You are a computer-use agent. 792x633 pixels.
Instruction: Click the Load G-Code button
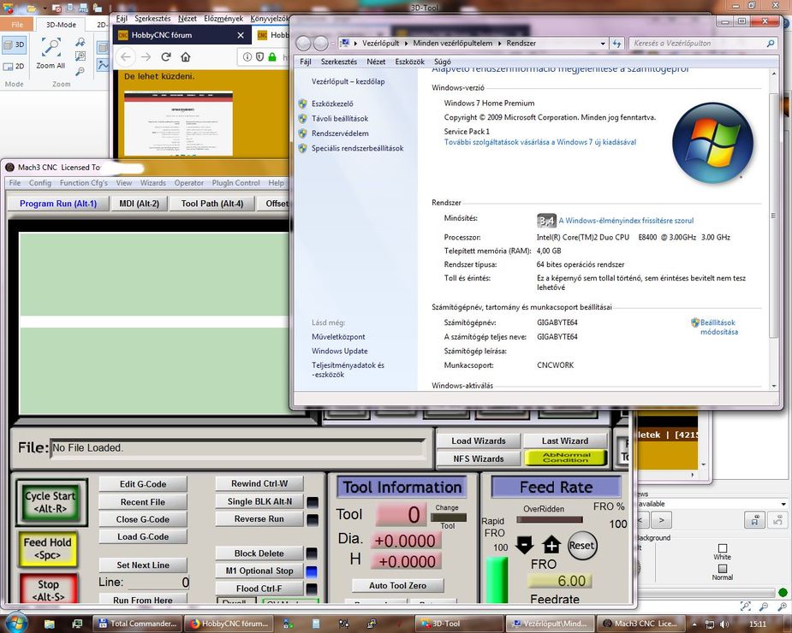tap(143, 536)
